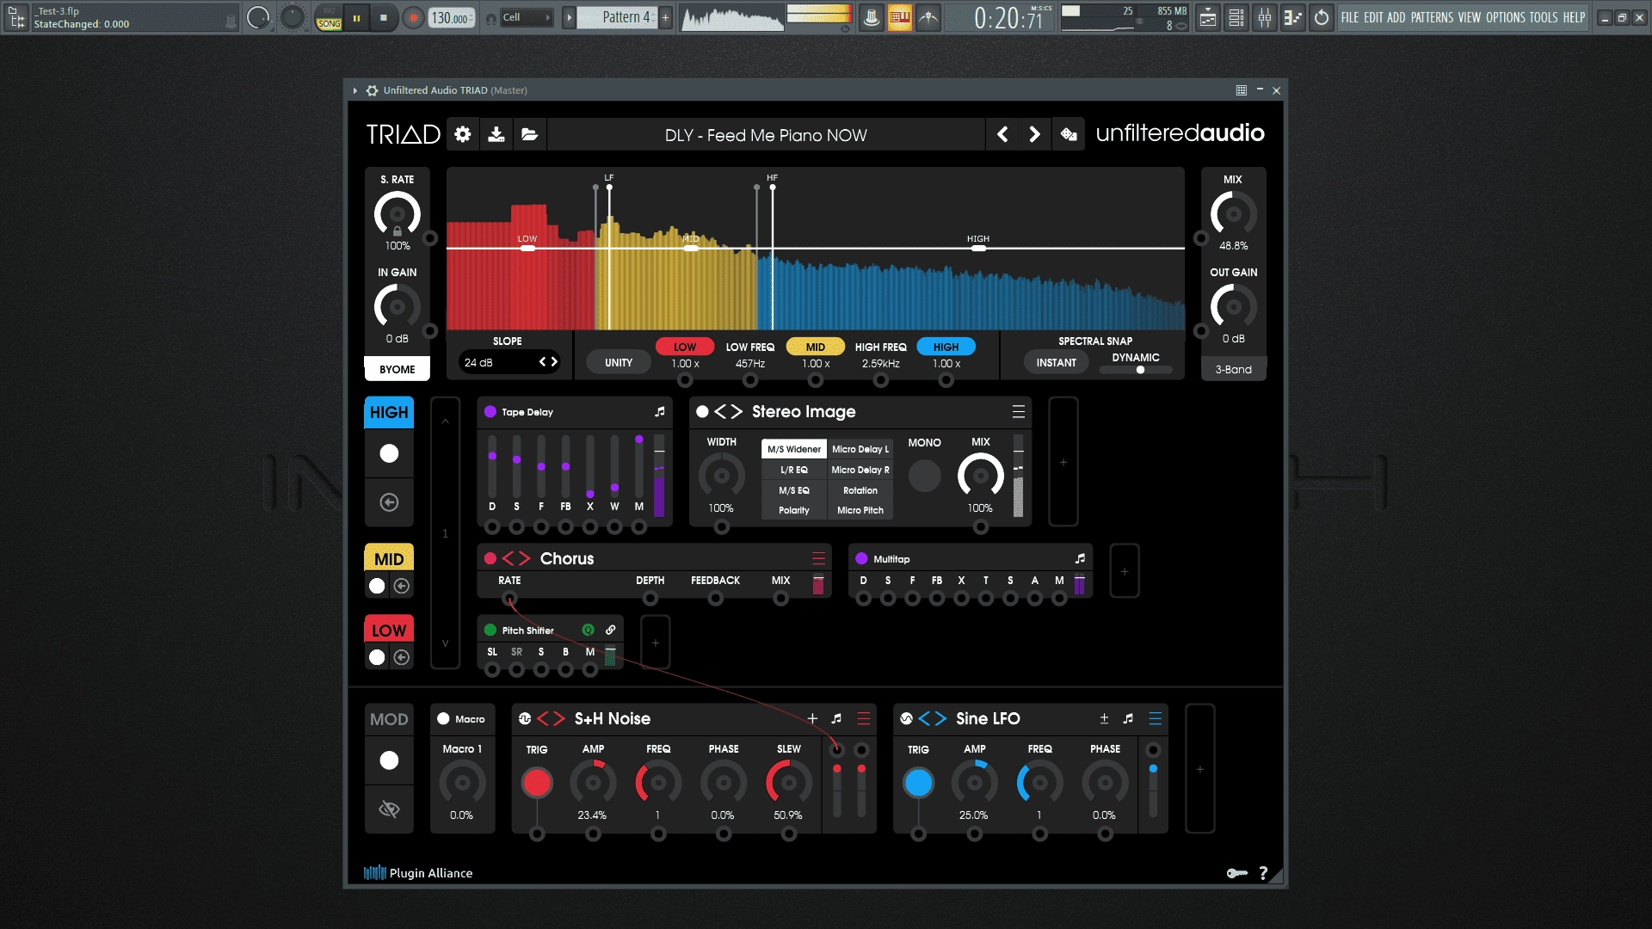Toggle the Stereo Image enable dot

click(702, 412)
